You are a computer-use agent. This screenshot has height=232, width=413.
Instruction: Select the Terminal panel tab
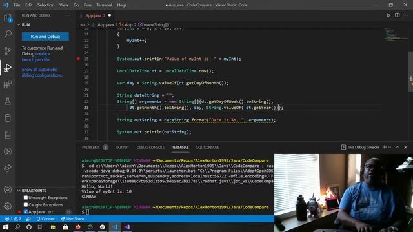coord(181,148)
